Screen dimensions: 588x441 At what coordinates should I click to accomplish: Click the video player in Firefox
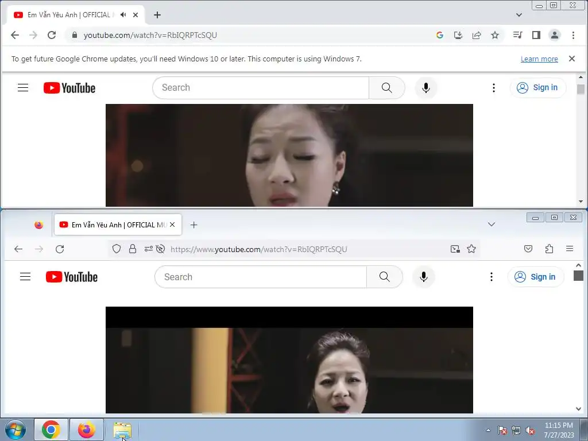coord(289,360)
